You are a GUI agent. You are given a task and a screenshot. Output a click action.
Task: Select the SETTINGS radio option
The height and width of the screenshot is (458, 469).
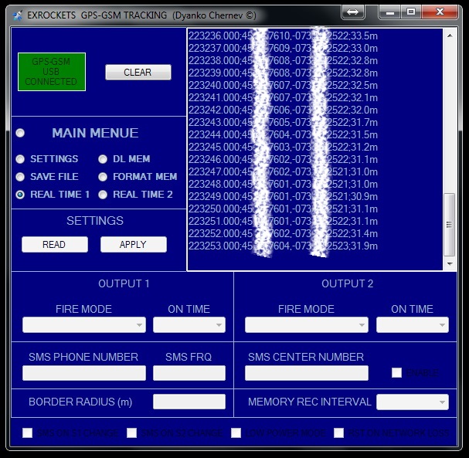(x=20, y=159)
